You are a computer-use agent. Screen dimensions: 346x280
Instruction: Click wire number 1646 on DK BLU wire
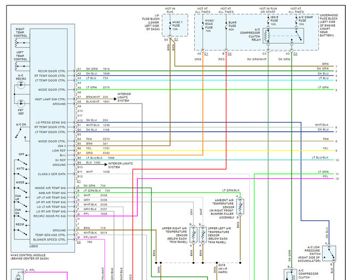coord(106,74)
